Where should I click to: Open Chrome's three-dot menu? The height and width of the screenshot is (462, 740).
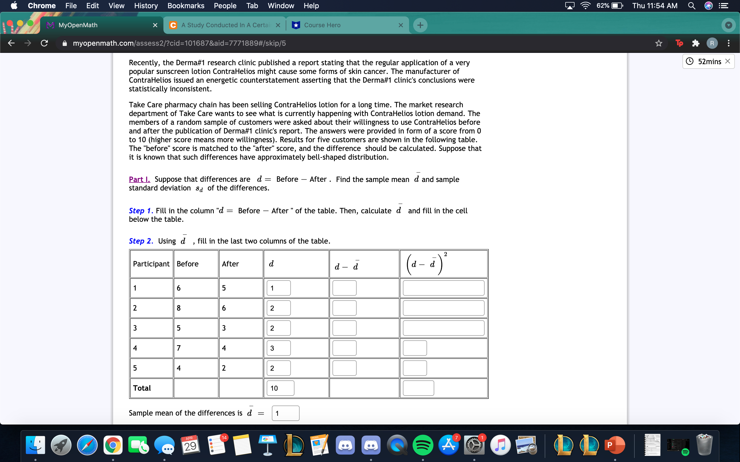729,43
